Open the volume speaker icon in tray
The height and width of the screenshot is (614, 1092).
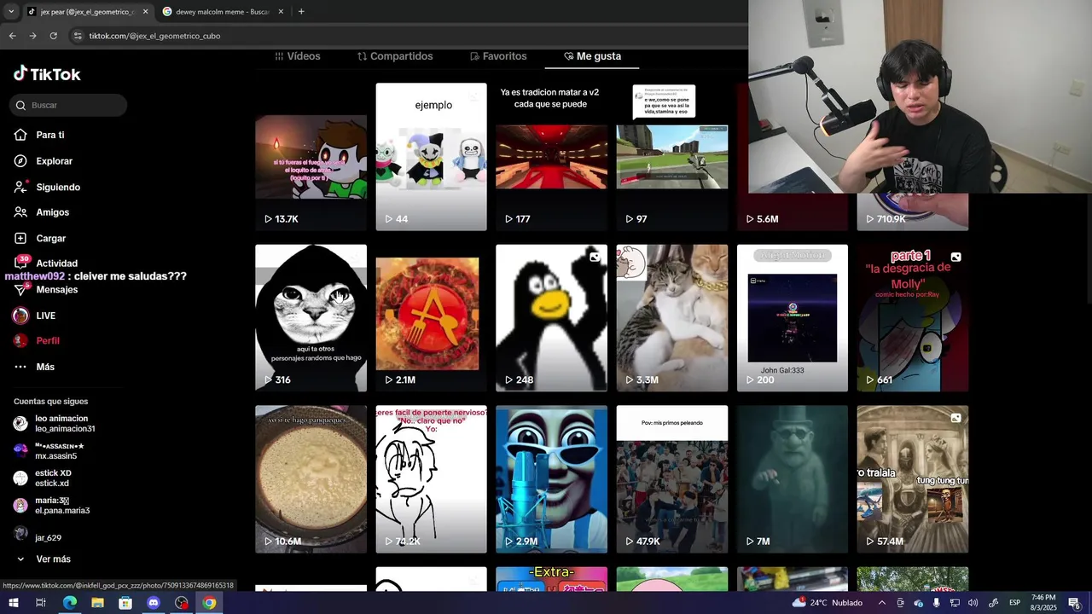[x=973, y=603]
